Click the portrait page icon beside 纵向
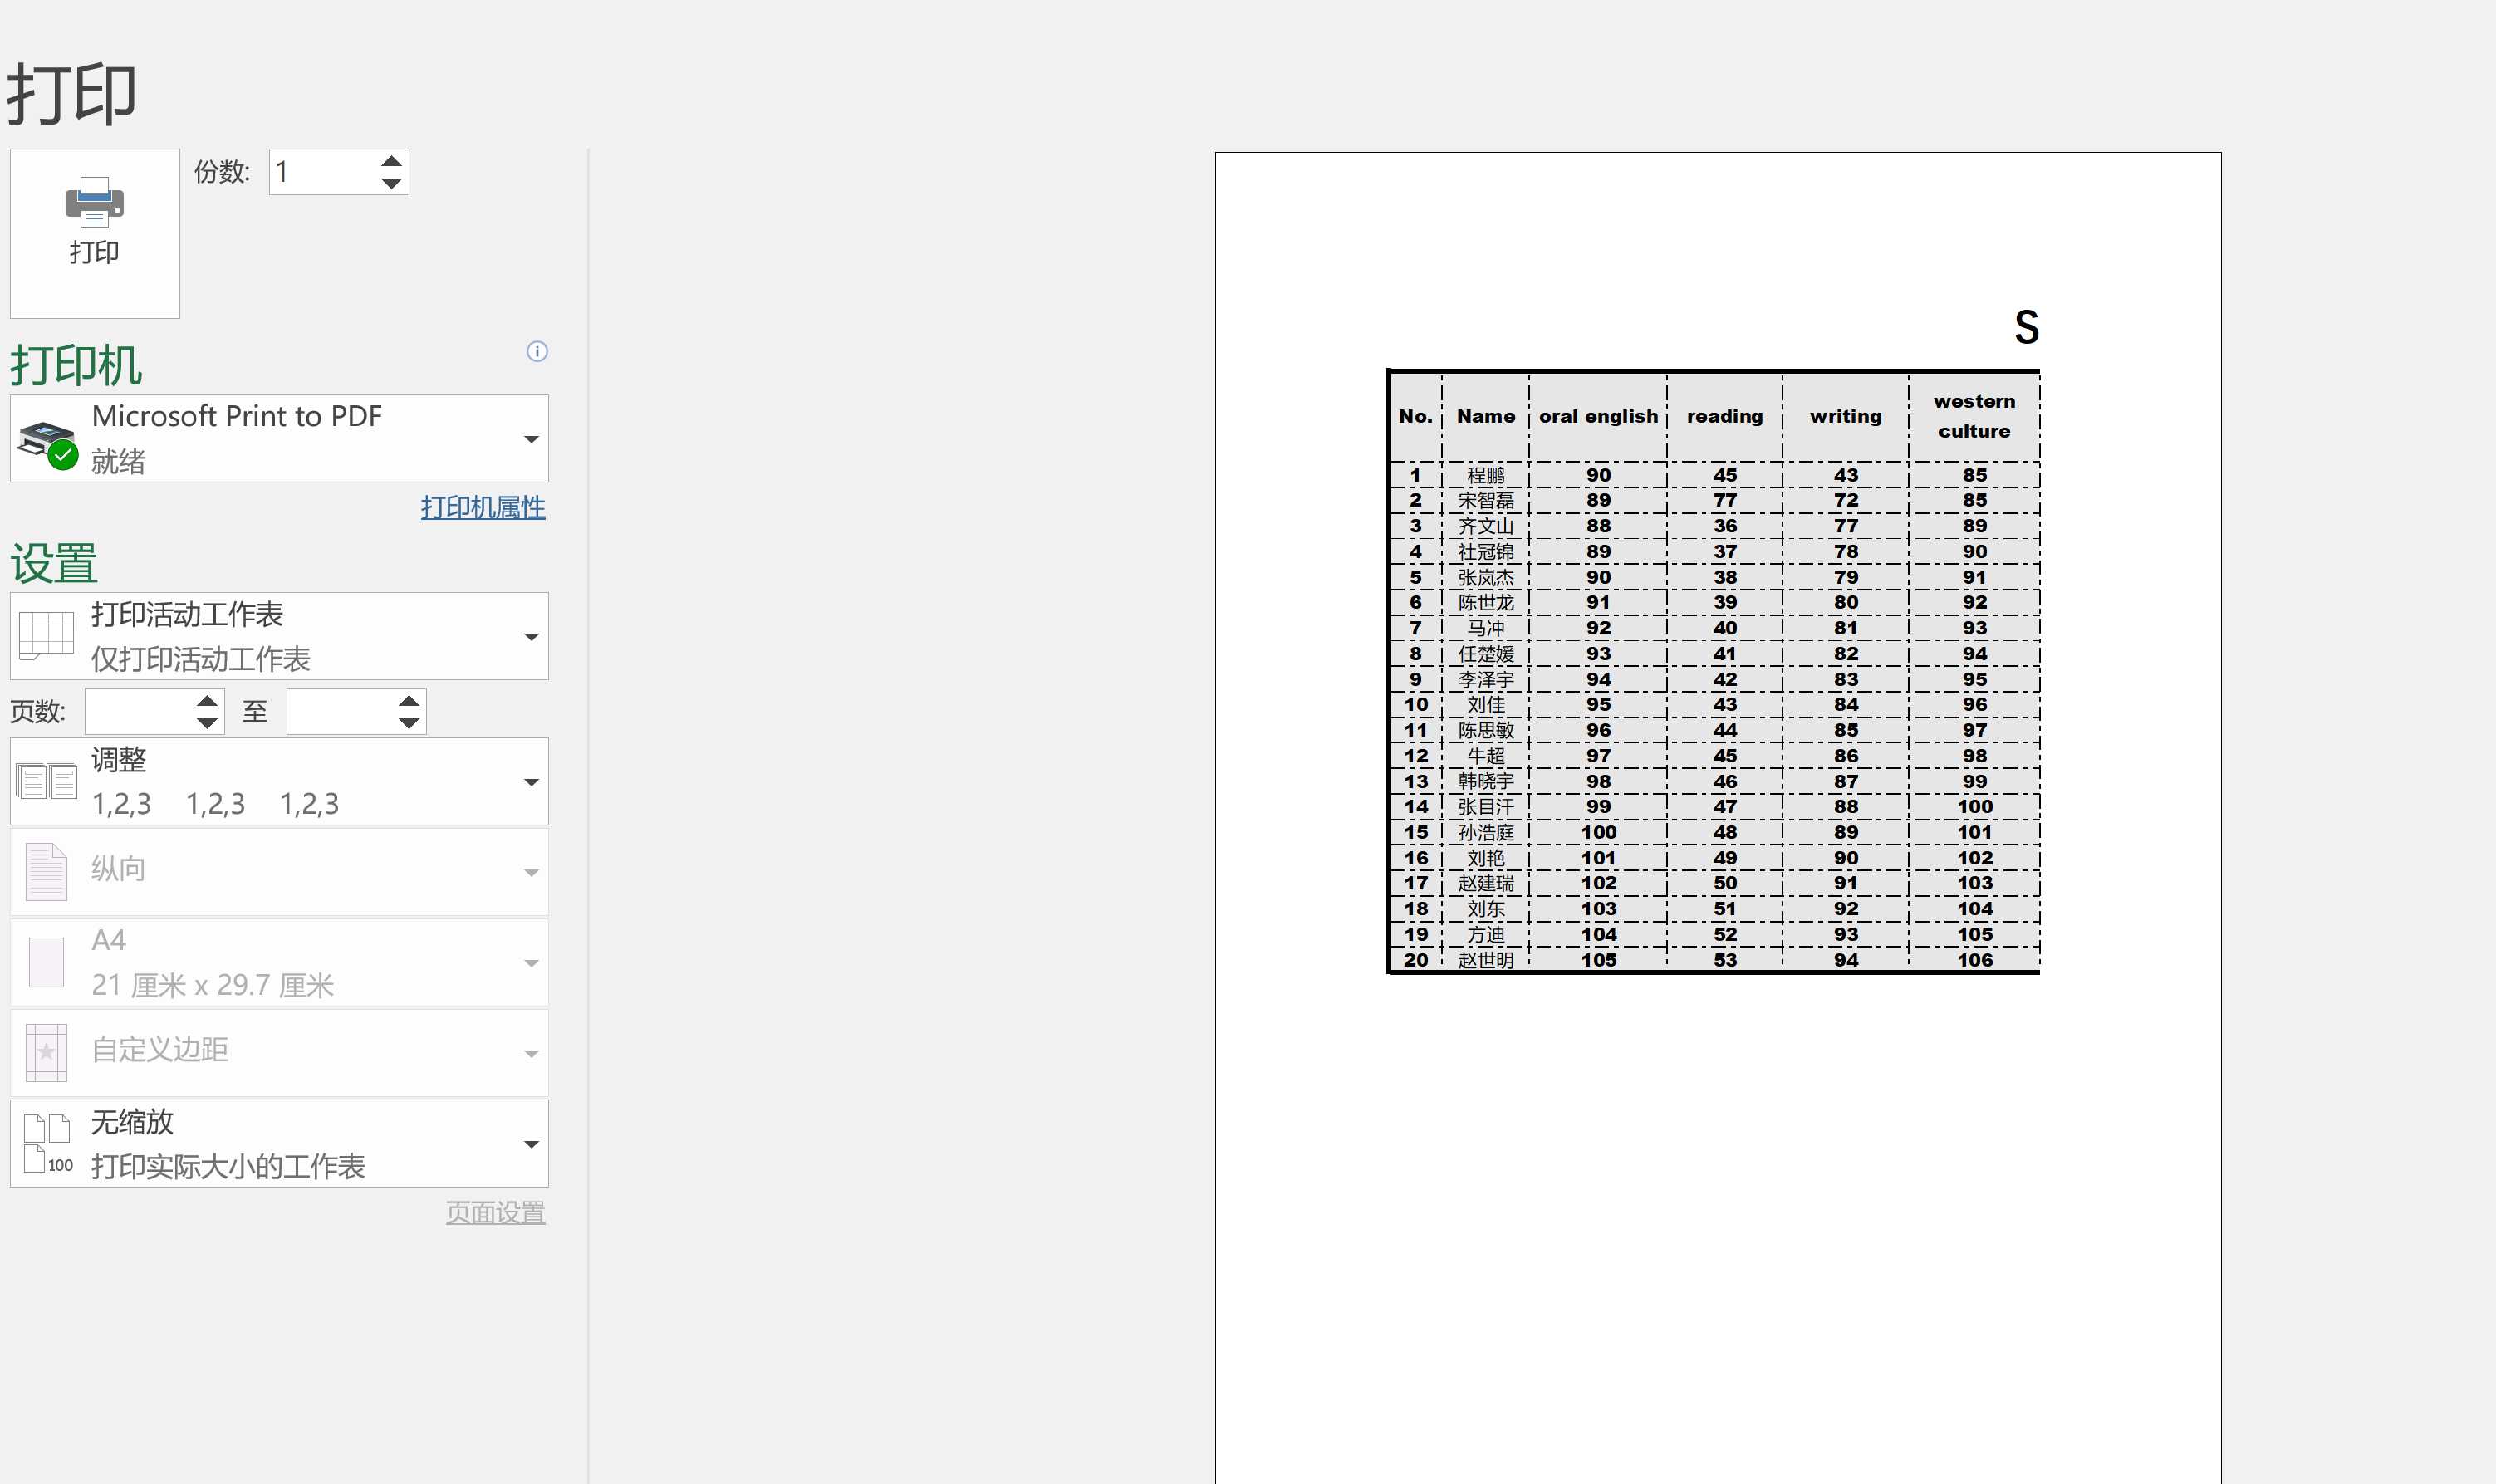The width and height of the screenshot is (2496, 1484). 46,872
